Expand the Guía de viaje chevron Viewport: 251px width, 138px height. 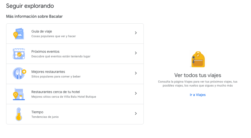click(x=136, y=33)
